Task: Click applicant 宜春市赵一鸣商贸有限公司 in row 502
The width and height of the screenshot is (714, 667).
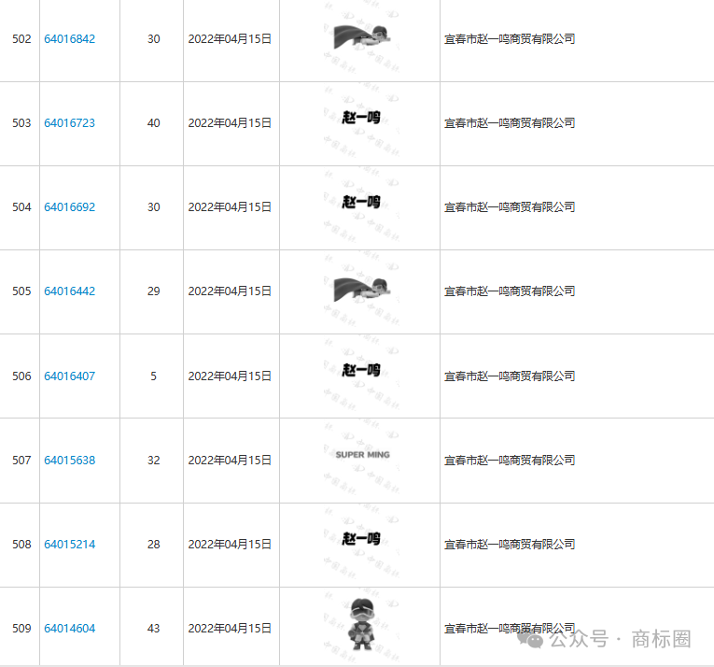Action: [x=510, y=39]
